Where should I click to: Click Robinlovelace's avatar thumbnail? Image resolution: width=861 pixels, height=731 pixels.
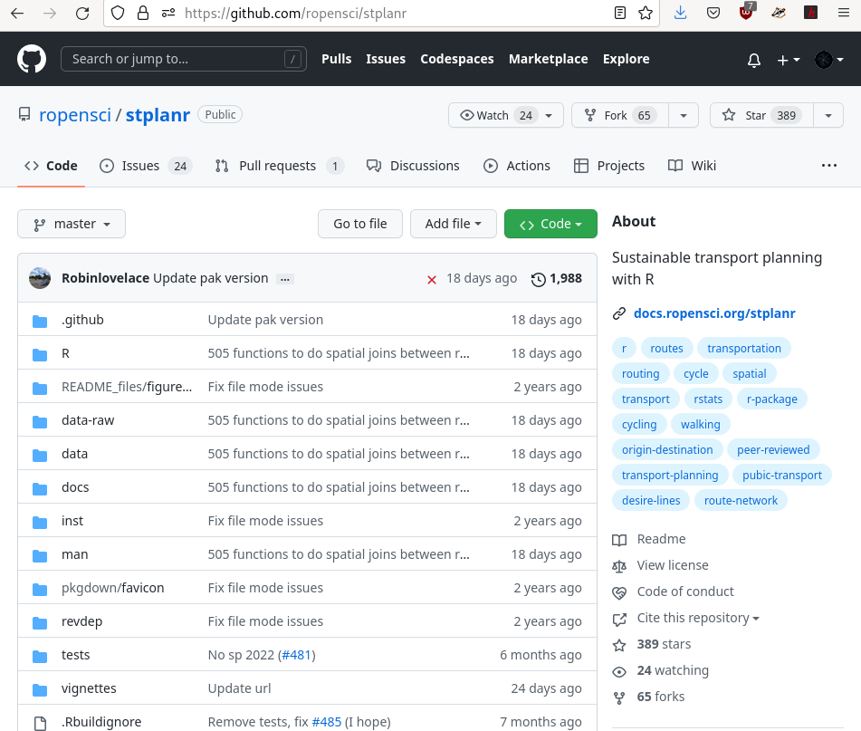point(40,278)
